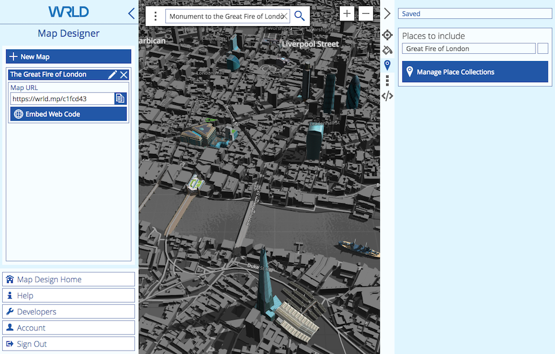Delete The Great Fire of London map
The height and width of the screenshot is (354, 555).
point(124,74)
